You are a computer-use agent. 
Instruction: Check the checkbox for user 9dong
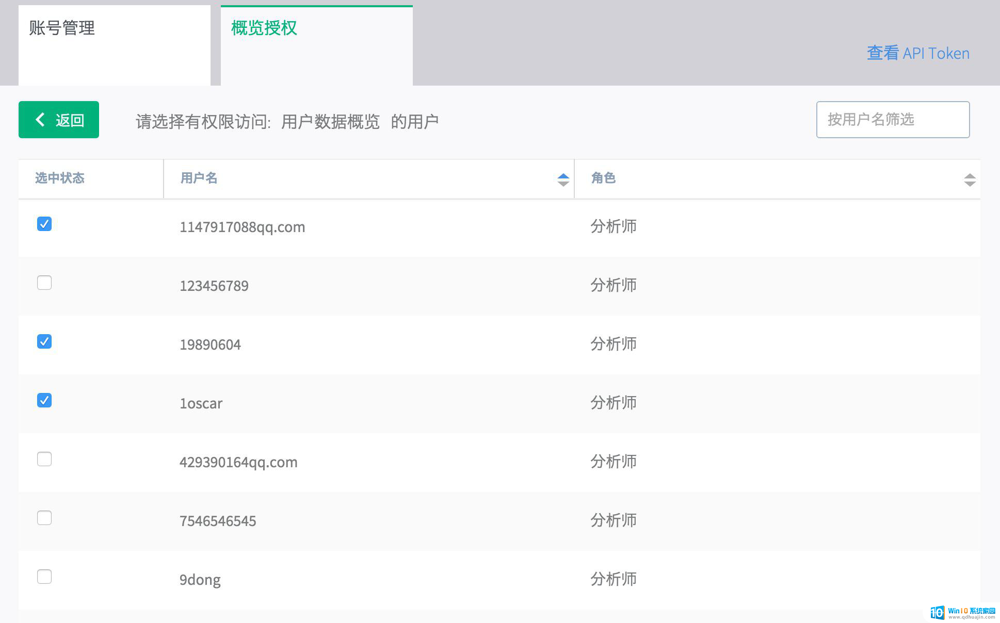tap(44, 577)
